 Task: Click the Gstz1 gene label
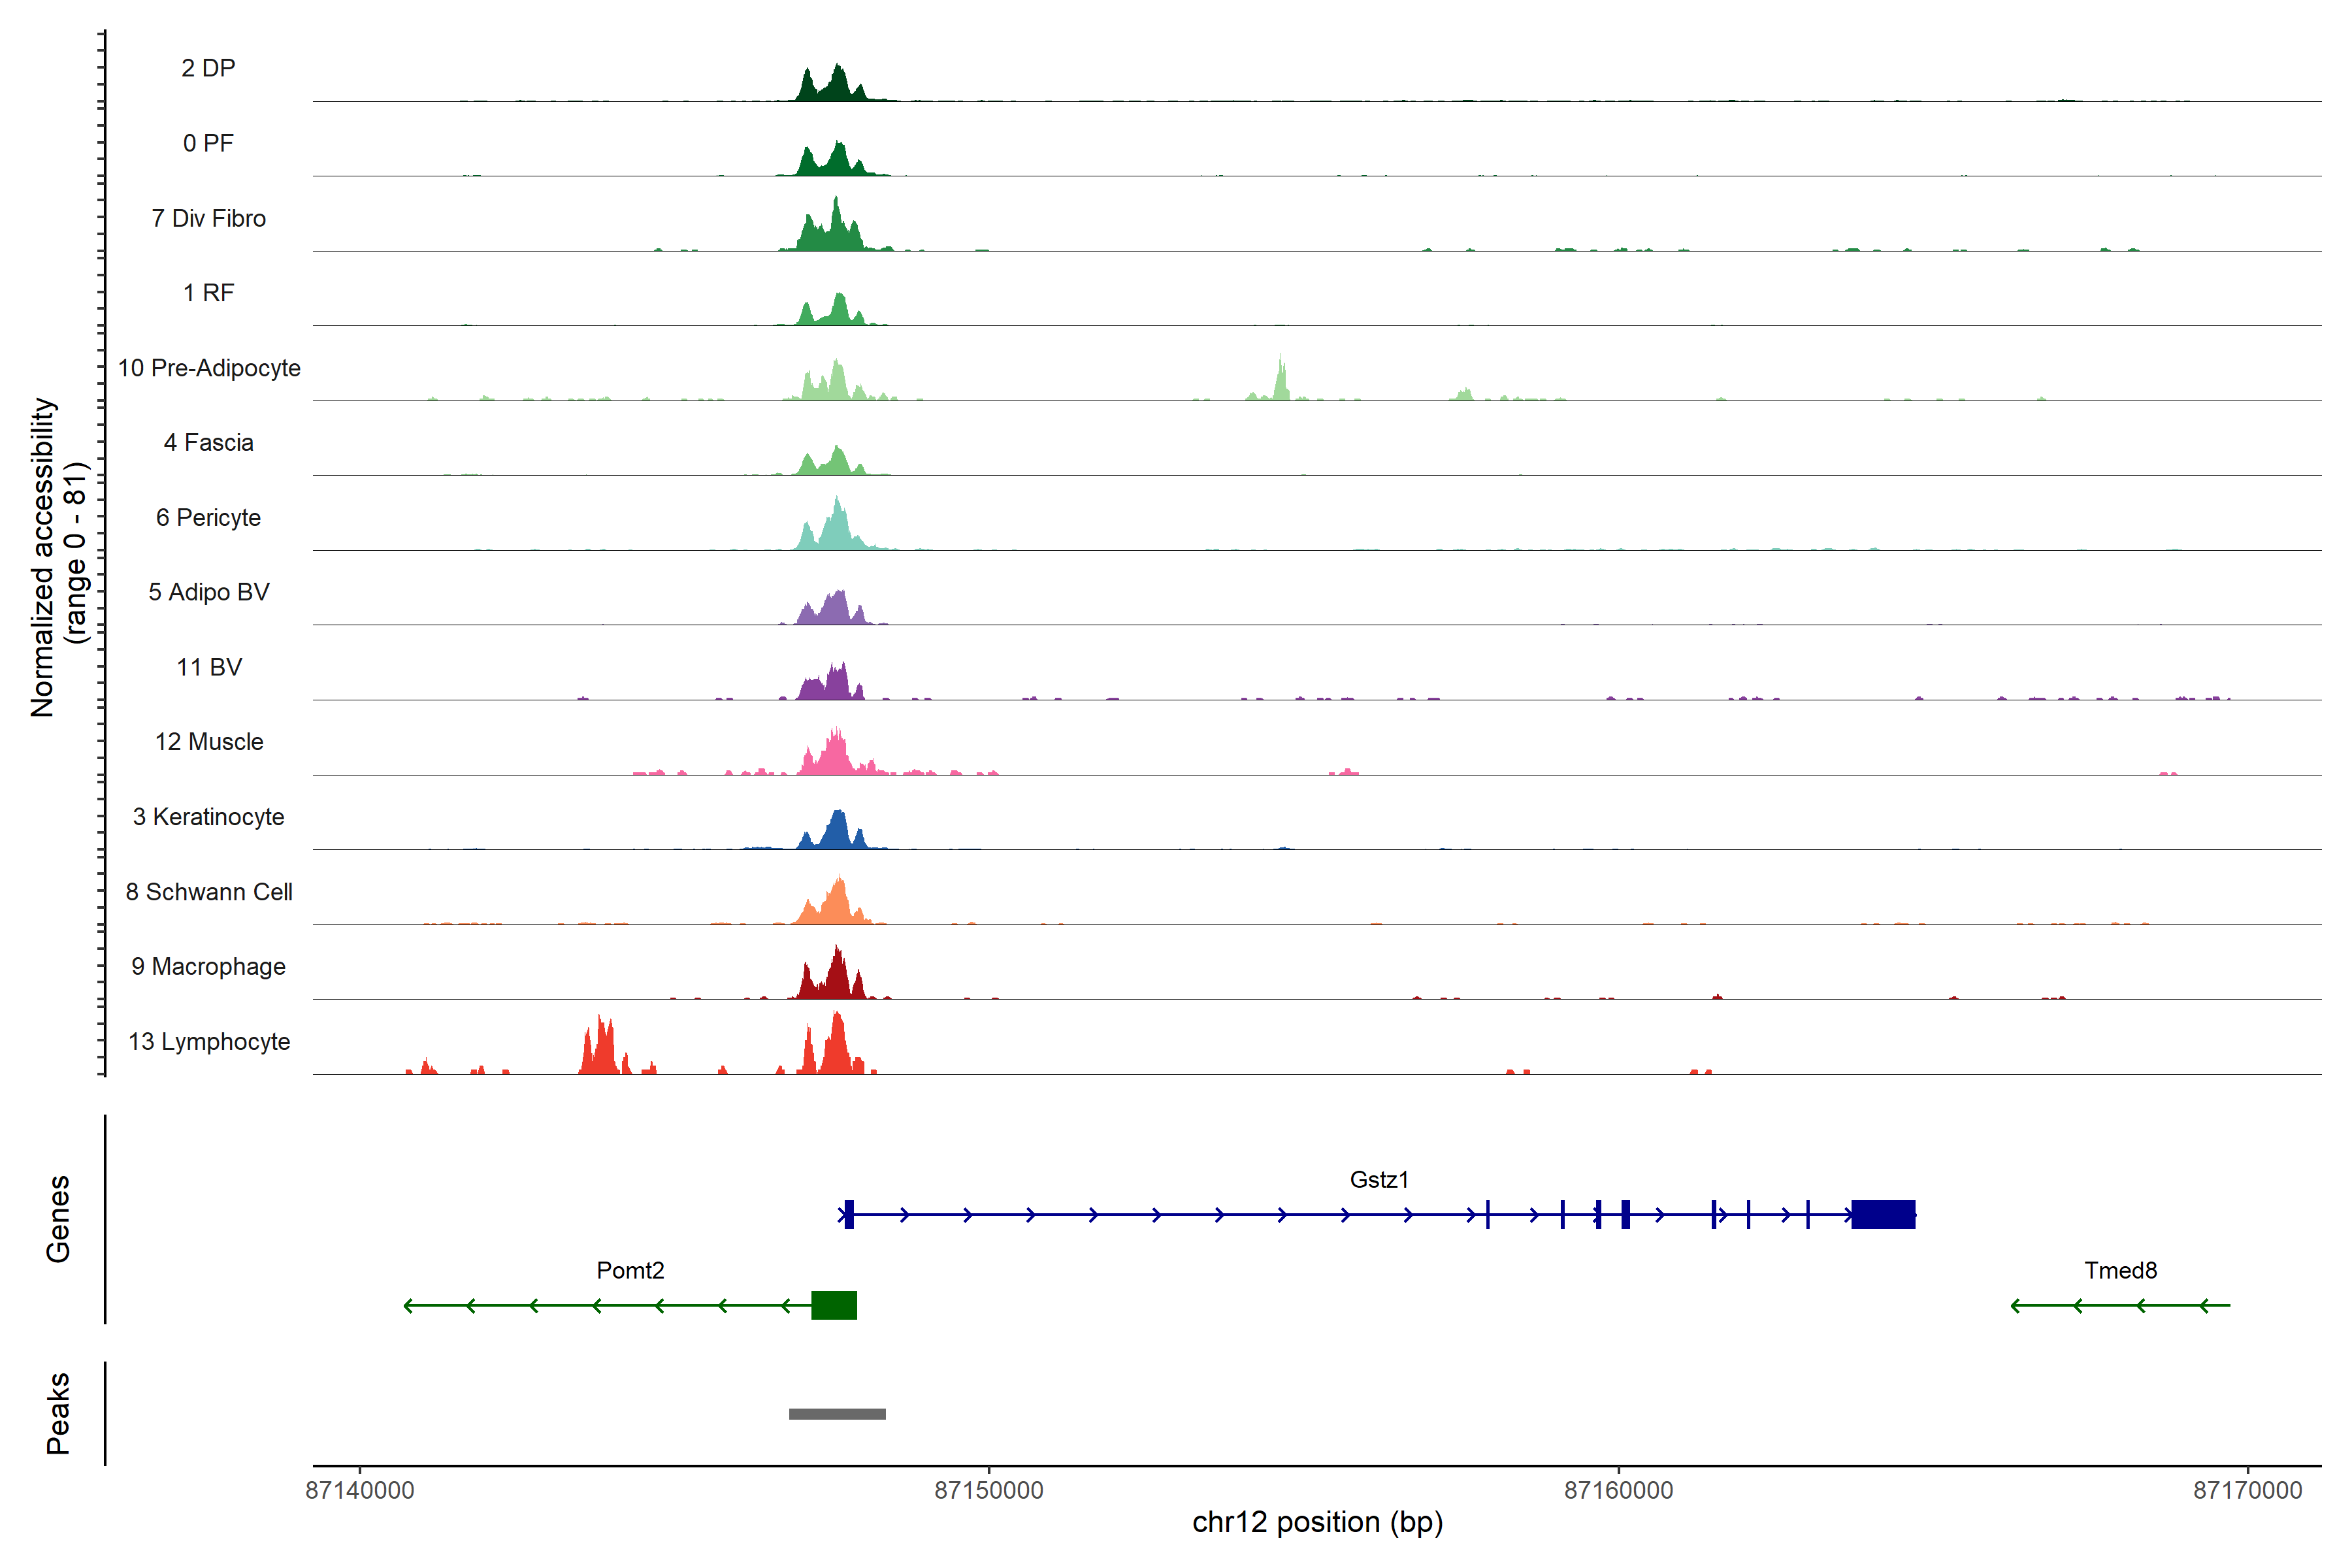click(1379, 1180)
